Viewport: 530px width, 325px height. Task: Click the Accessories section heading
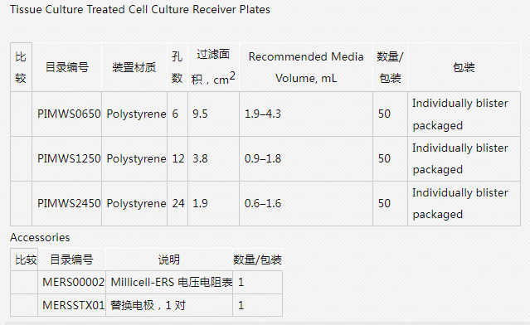pos(40,237)
